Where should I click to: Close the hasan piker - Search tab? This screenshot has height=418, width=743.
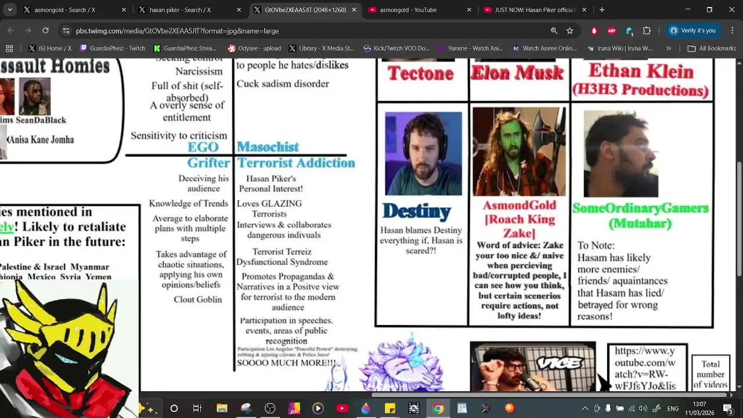click(x=239, y=10)
